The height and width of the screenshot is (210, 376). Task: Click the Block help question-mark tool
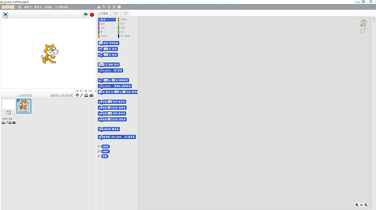click(119, 7)
